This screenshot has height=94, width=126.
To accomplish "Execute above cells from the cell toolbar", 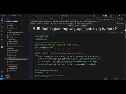I will 113,33.
